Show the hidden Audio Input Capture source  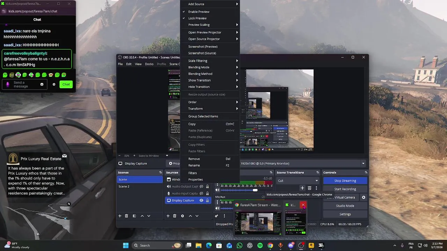coord(201,193)
